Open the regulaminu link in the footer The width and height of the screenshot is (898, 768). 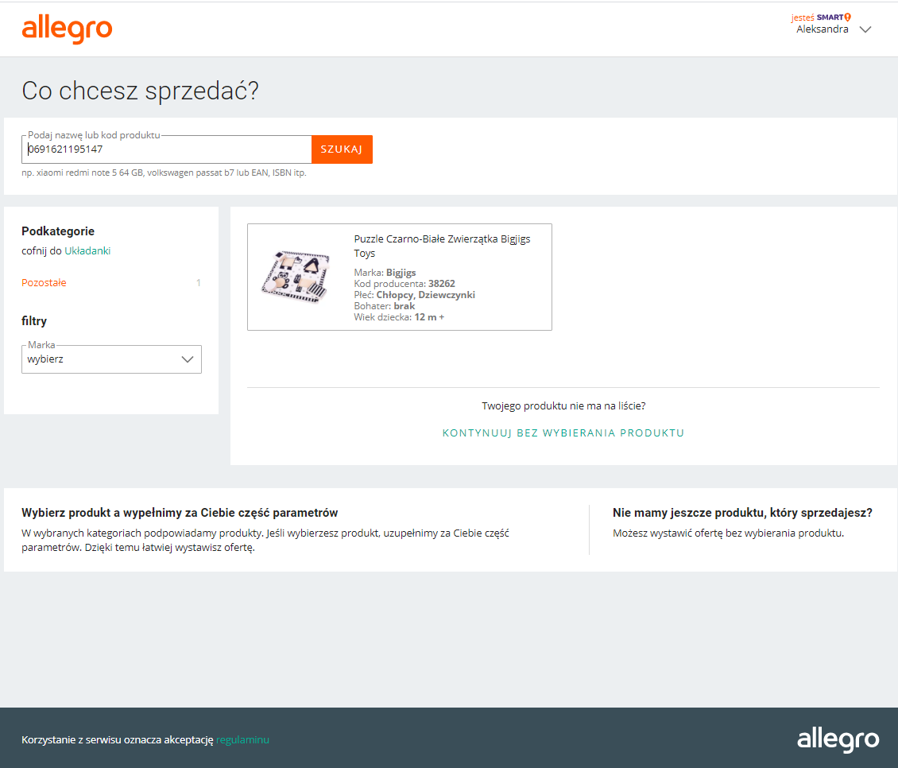[242, 740]
